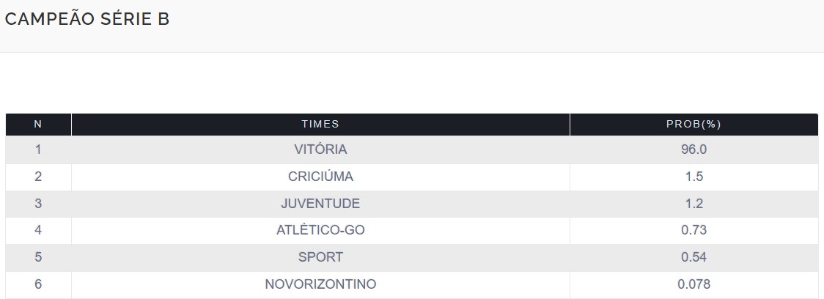Click the SPORT team name
This screenshot has width=824, height=299.
pyautogui.click(x=320, y=257)
